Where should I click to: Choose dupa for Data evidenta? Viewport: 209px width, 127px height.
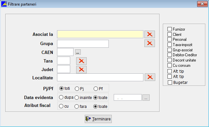tap(61, 97)
